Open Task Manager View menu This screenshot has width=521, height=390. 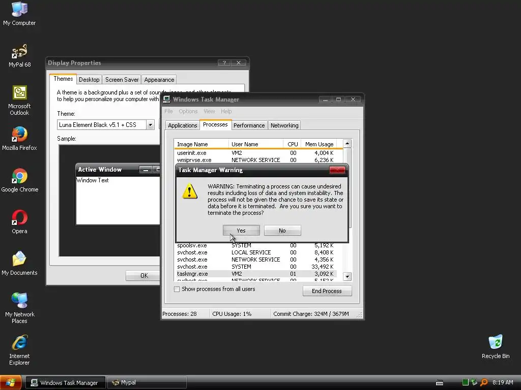(x=209, y=111)
